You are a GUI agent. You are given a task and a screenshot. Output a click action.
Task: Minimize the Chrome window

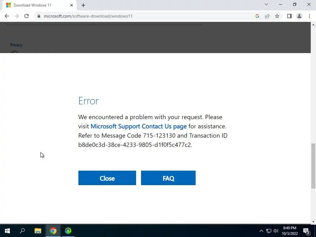click(x=280, y=4)
